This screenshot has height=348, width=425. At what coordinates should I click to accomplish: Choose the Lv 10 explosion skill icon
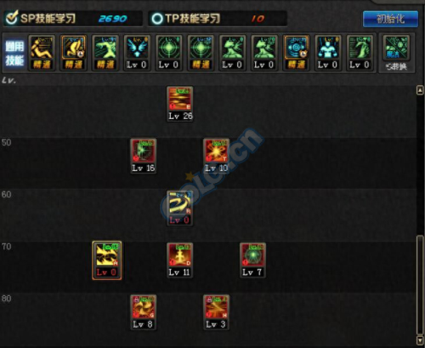216,157
